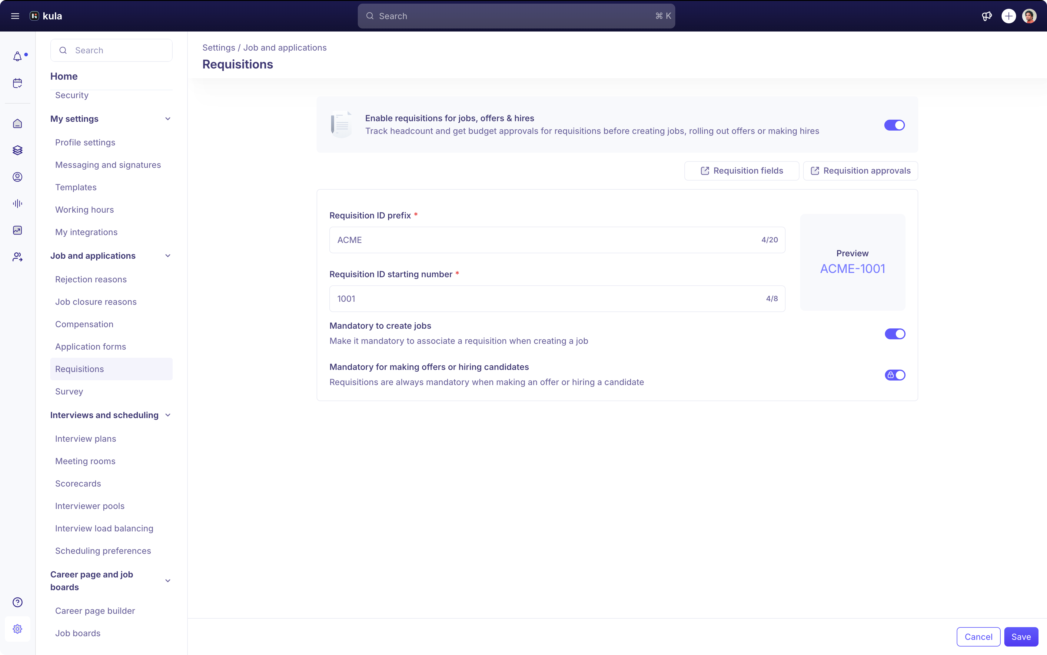Open help via the question mark icon
Image resolution: width=1047 pixels, height=655 pixels.
[18, 602]
